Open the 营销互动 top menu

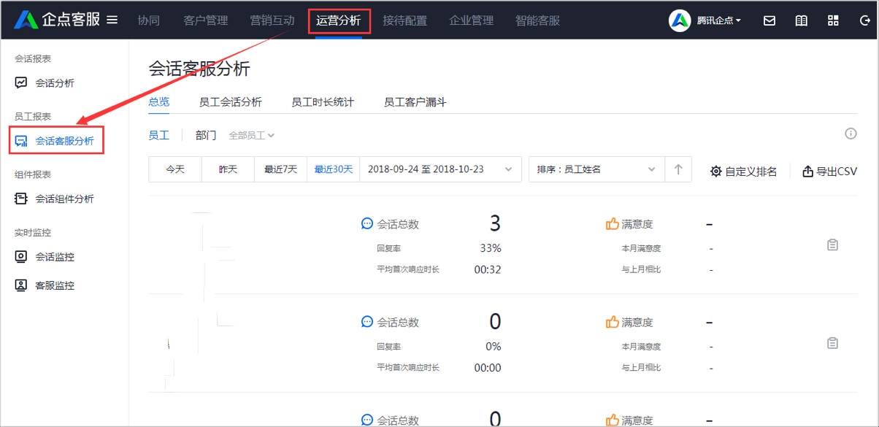point(272,20)
